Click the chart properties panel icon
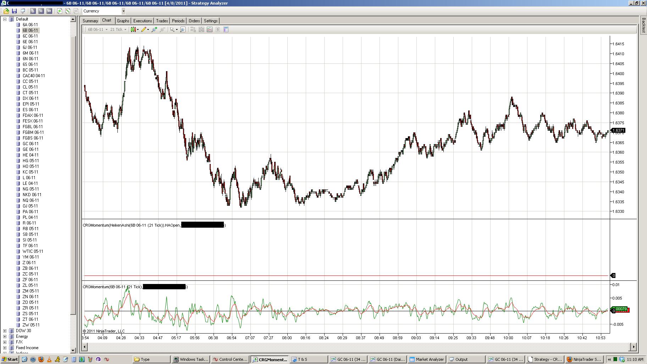647x364 pixels. click(x=226, y=29)
